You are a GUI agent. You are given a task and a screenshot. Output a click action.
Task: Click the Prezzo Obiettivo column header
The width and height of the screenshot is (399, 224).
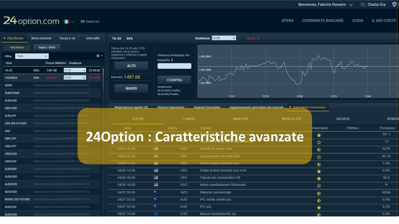coord(56,63)
